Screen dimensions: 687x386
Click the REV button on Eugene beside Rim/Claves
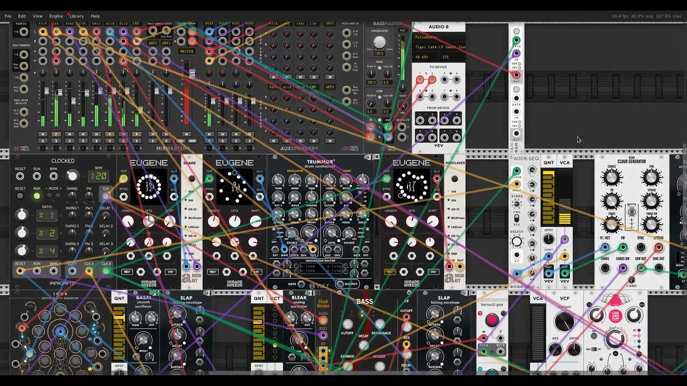pyautogui.click(x=390, y=272)
